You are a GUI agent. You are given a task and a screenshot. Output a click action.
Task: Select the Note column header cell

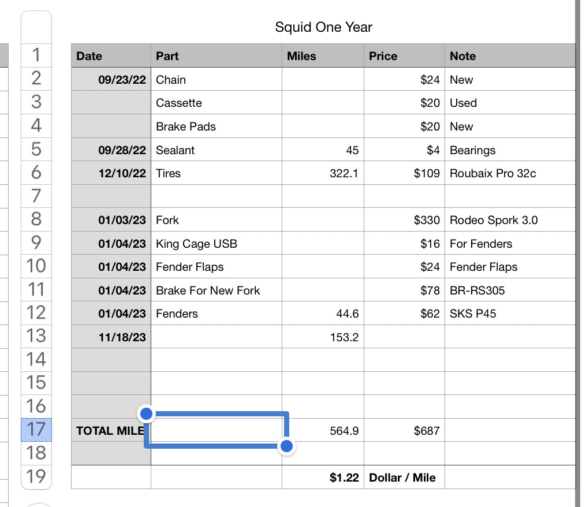[x=510, y=56]
